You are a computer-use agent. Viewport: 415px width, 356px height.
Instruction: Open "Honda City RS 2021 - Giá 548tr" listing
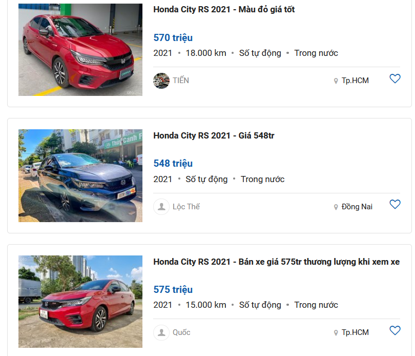214,135
